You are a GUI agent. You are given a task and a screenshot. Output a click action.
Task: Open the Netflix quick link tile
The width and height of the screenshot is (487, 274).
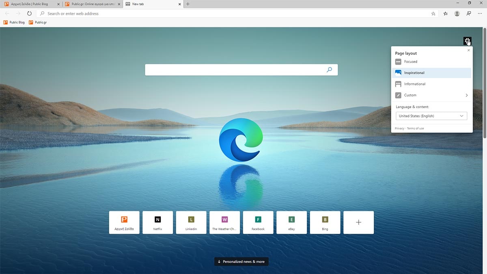click(157, 222)
